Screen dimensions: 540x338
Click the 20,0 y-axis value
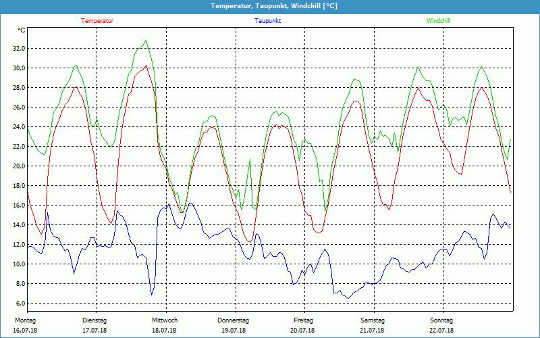[19, 166]
